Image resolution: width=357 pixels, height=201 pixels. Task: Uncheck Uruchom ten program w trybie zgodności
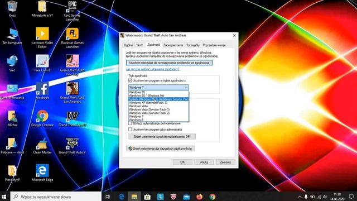[x=130, y=80]
